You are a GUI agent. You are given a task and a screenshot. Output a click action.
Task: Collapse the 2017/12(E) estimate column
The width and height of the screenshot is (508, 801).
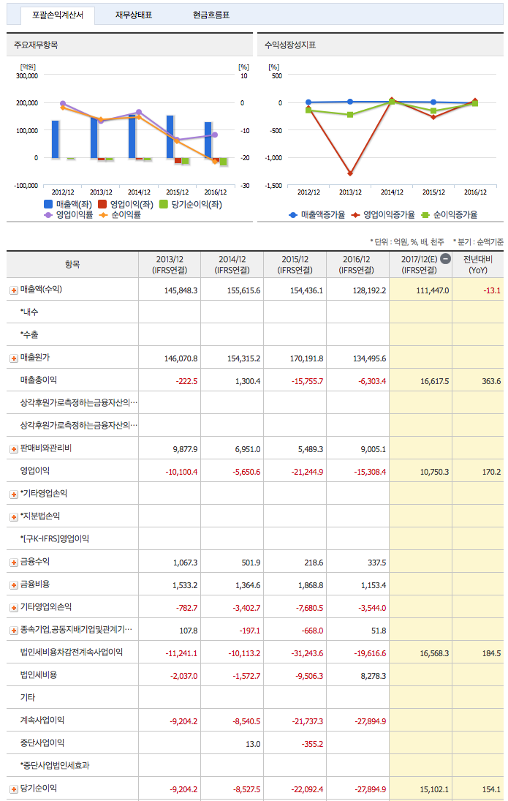[445, 258]
